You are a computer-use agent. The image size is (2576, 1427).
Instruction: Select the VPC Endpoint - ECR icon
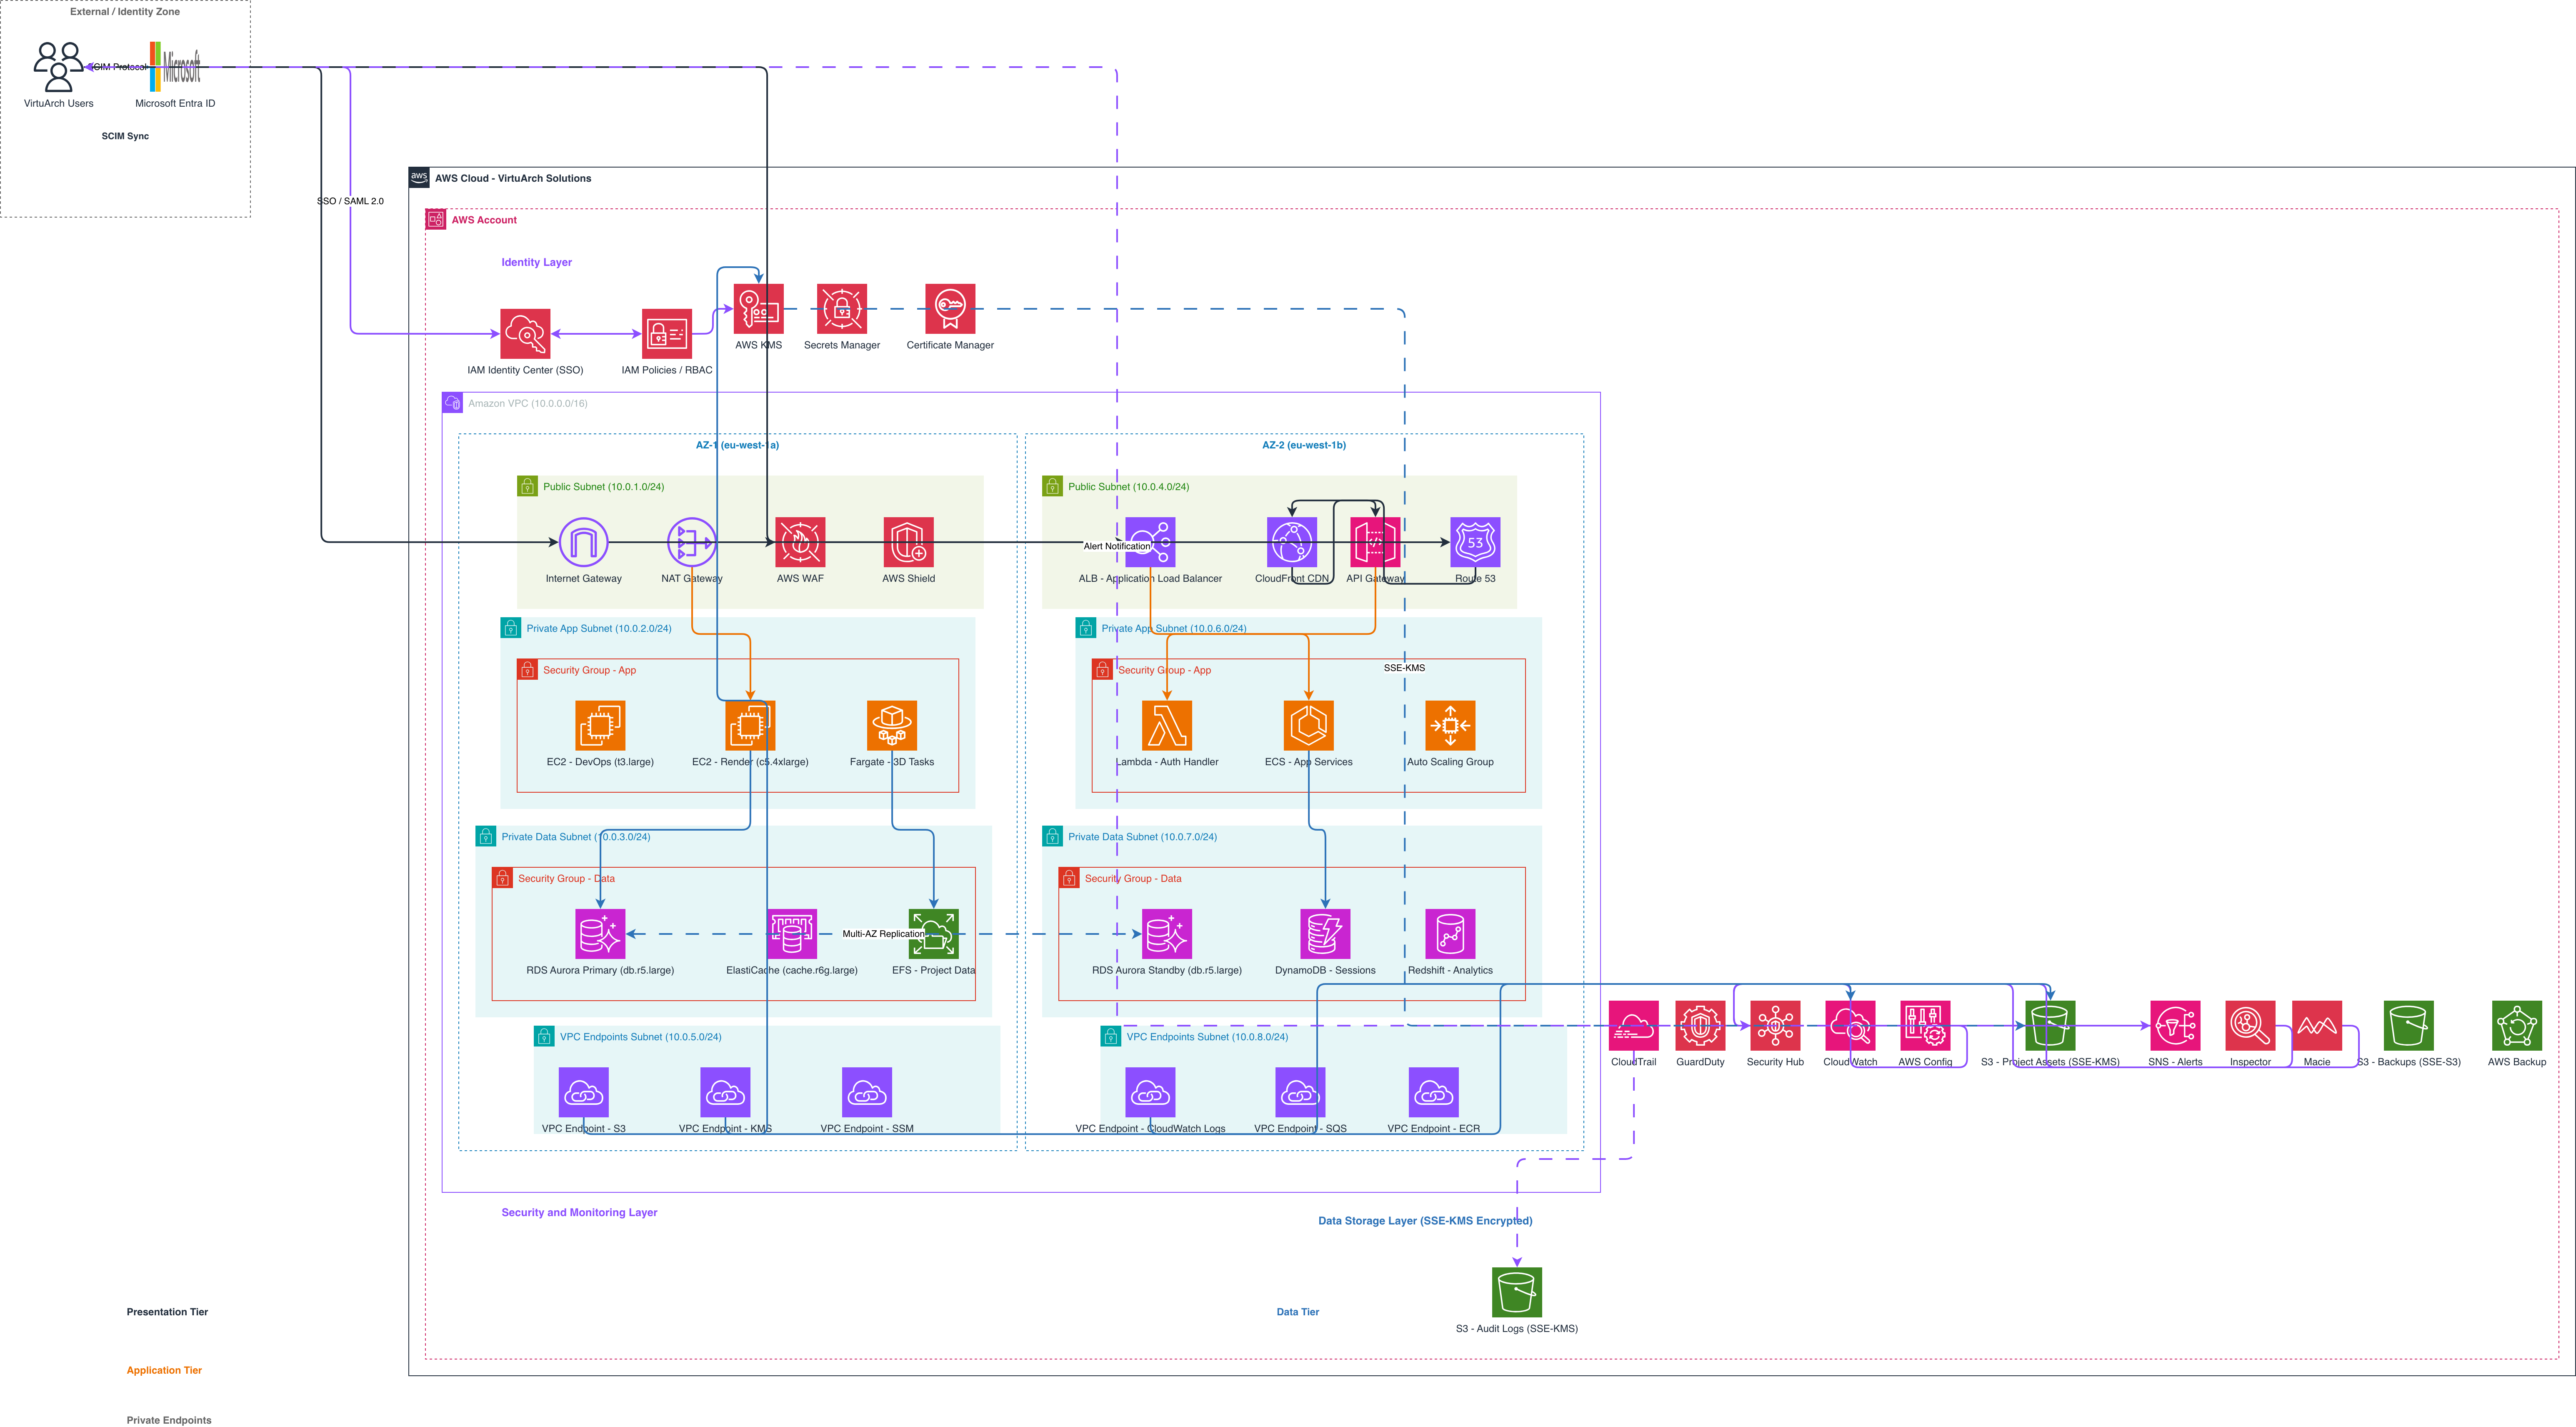coord(1433,1092)
